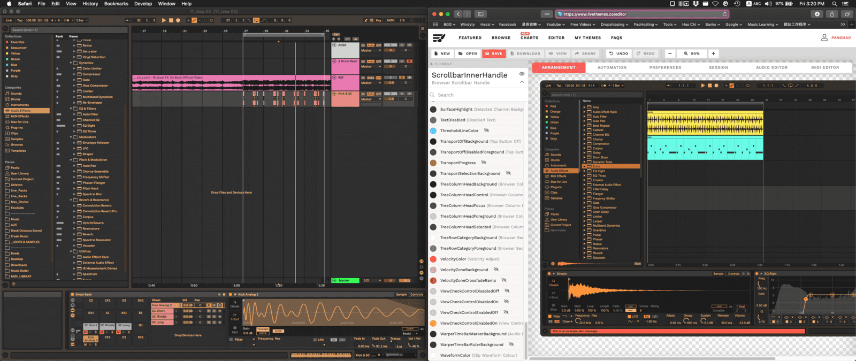Image resolution: width=856 pixels, height=361 pixels.
Task: Click the red SAVE button
Action: tap(493, 53)
